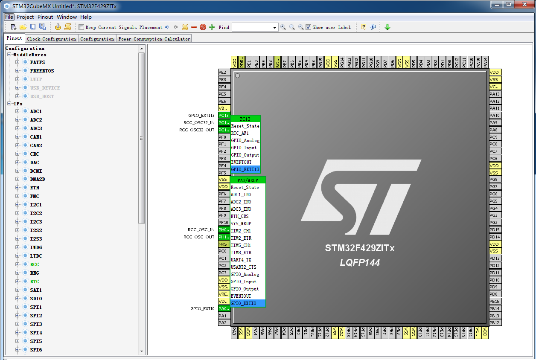Click the Generate Code gear icon

tap(58, 27)
